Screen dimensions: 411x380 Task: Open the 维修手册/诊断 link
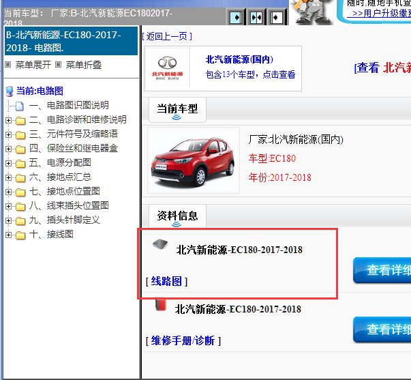(183, 341)
